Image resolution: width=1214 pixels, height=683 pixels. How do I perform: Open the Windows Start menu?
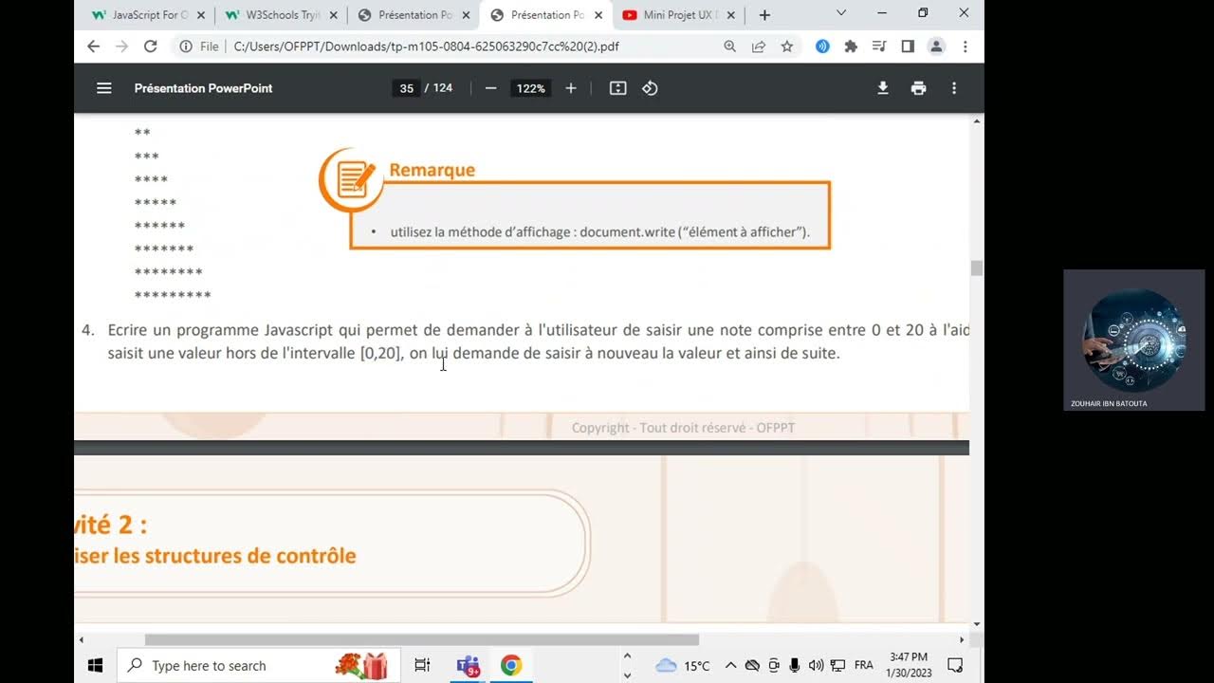pos(95,665)
